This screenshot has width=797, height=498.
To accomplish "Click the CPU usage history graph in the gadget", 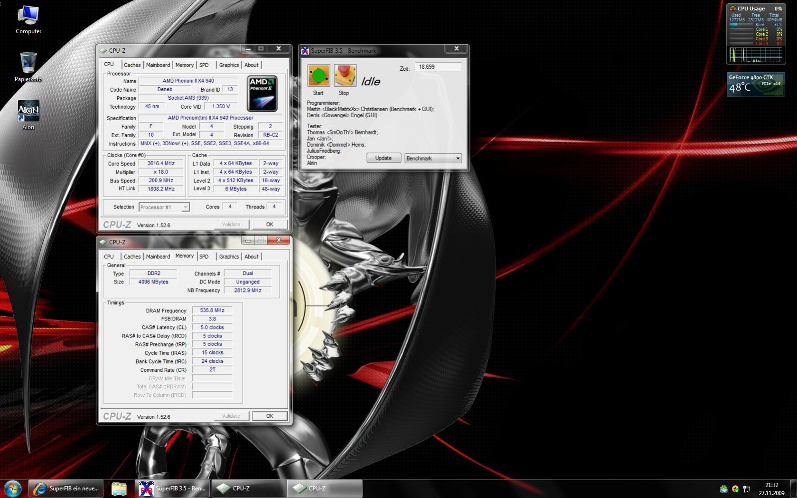I will tap(756, 55).
